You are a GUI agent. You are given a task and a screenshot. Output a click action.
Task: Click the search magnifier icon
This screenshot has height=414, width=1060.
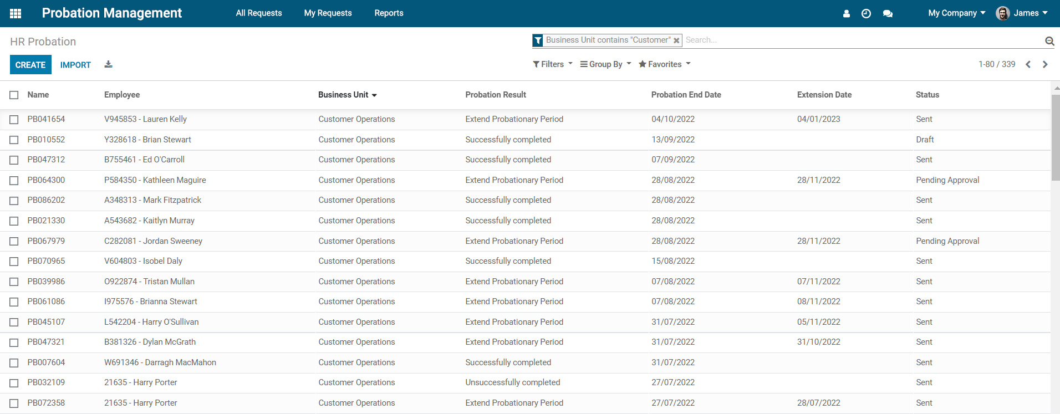[1049, 40]
